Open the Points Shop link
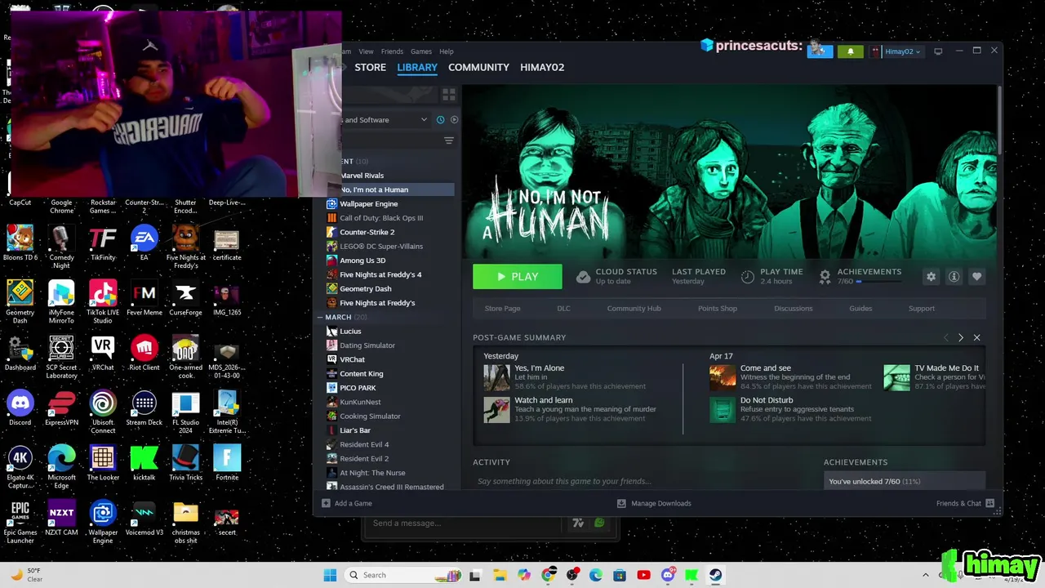The height and width of the screenshot is (588, 1045). click(718, 309)
